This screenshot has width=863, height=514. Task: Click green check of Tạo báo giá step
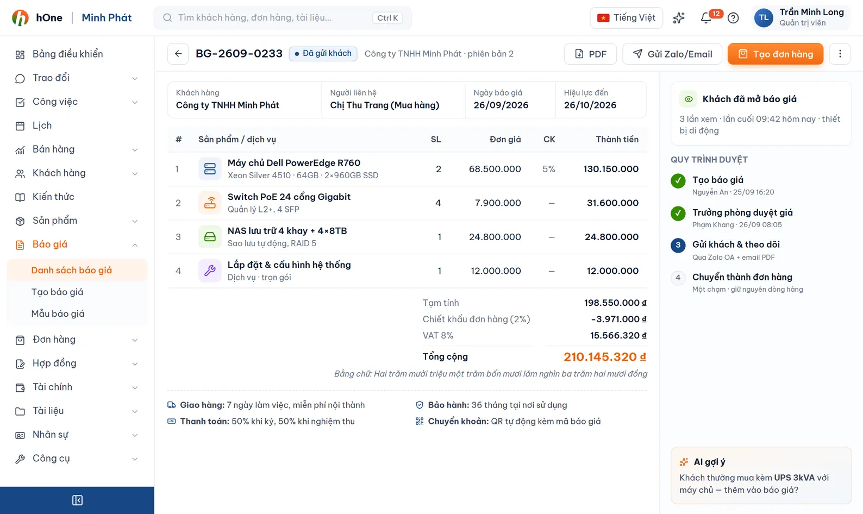(x=678, y=181)
